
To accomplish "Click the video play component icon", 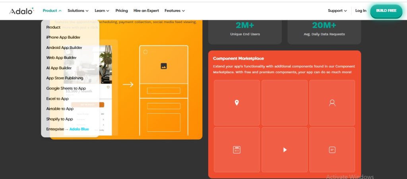I will tap(285, 150).
